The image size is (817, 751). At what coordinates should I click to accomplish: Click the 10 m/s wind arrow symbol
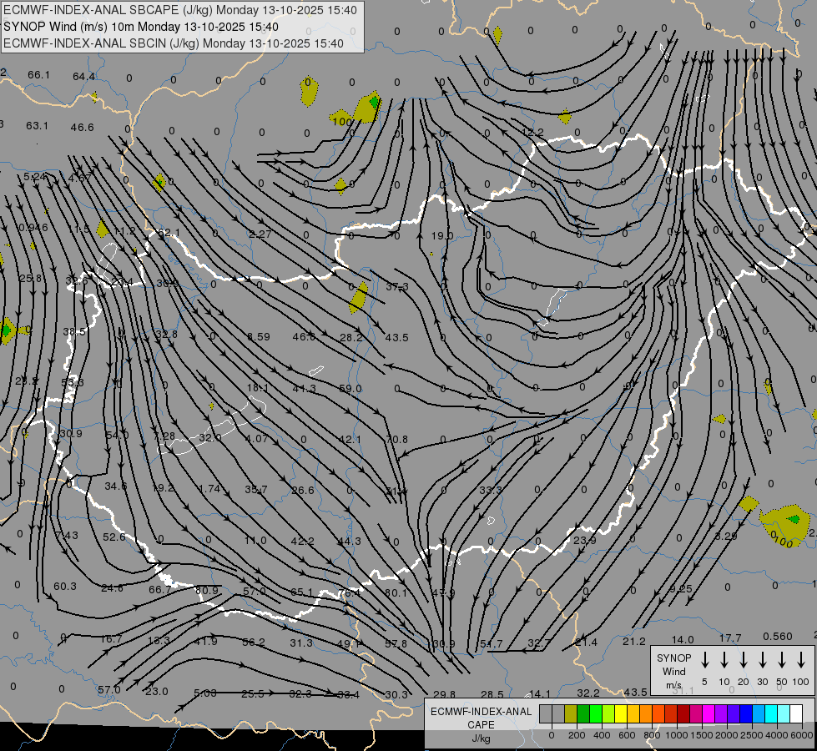click(x=724, y=660)
